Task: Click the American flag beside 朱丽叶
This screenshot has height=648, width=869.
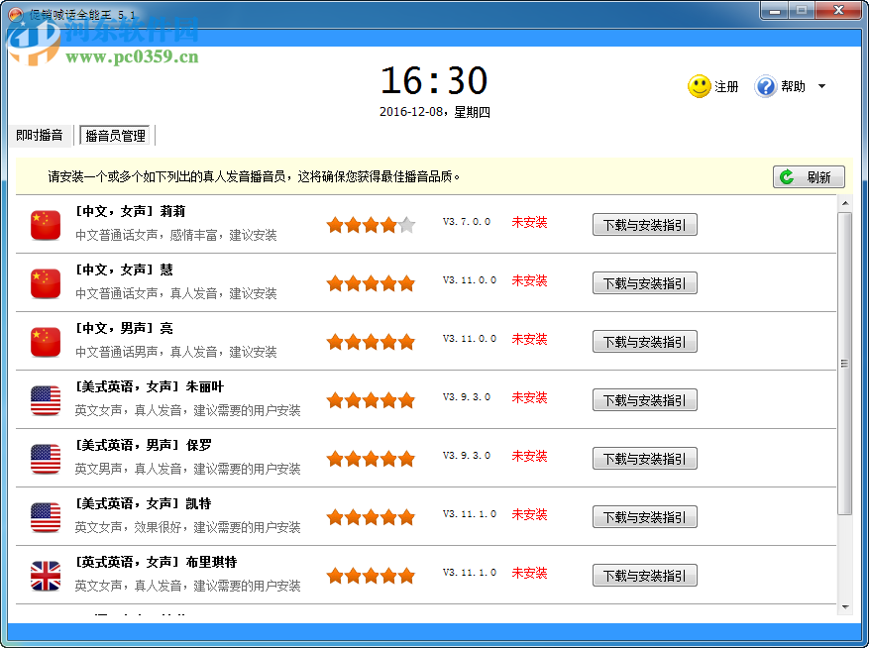Action: click(43, 400)
